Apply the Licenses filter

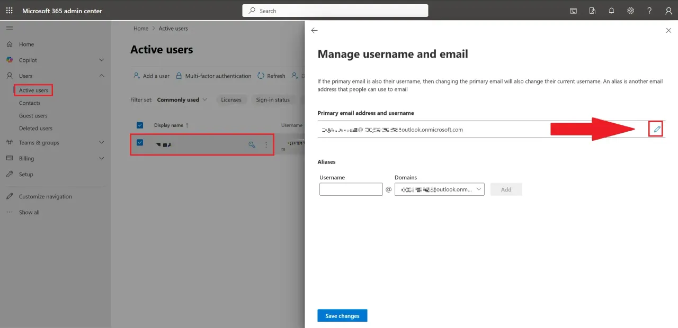pos(231,99)
